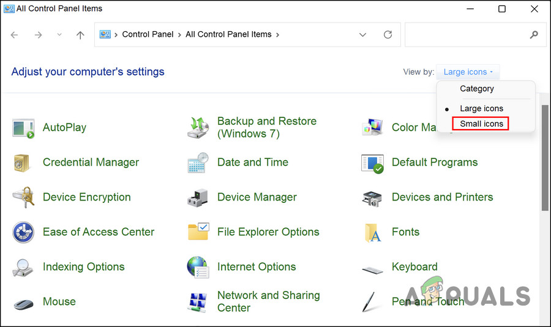Screen dimensions: 551x327
Task: Click the Control Panel search box
Action: (465, 35)
